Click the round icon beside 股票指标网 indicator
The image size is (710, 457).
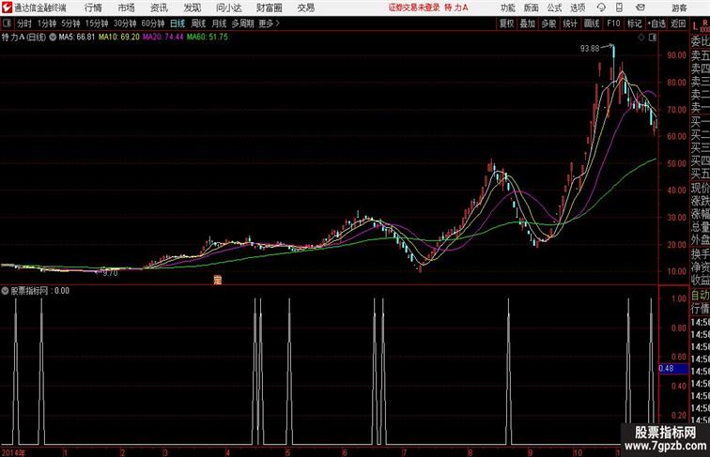point(5,291)
